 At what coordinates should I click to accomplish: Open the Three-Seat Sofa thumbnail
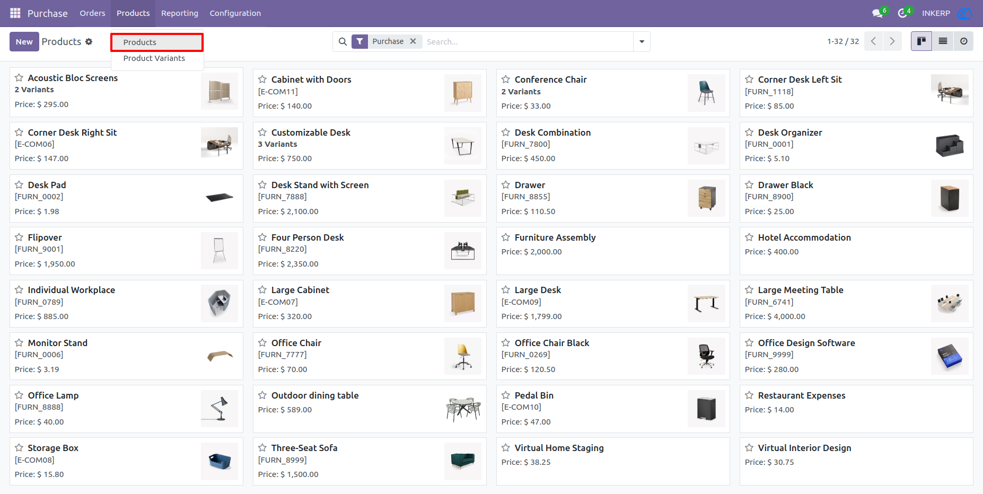pyautogui.click(x=463, y=461)
